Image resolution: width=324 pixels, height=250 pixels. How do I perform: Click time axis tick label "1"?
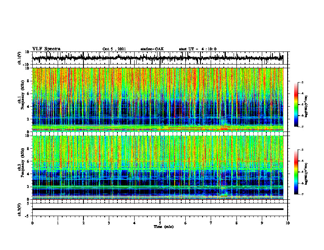click(58, 223)
